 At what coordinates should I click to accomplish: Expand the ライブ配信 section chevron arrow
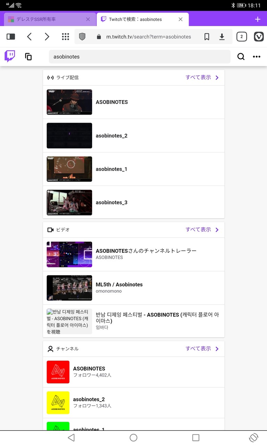(217, 78)
